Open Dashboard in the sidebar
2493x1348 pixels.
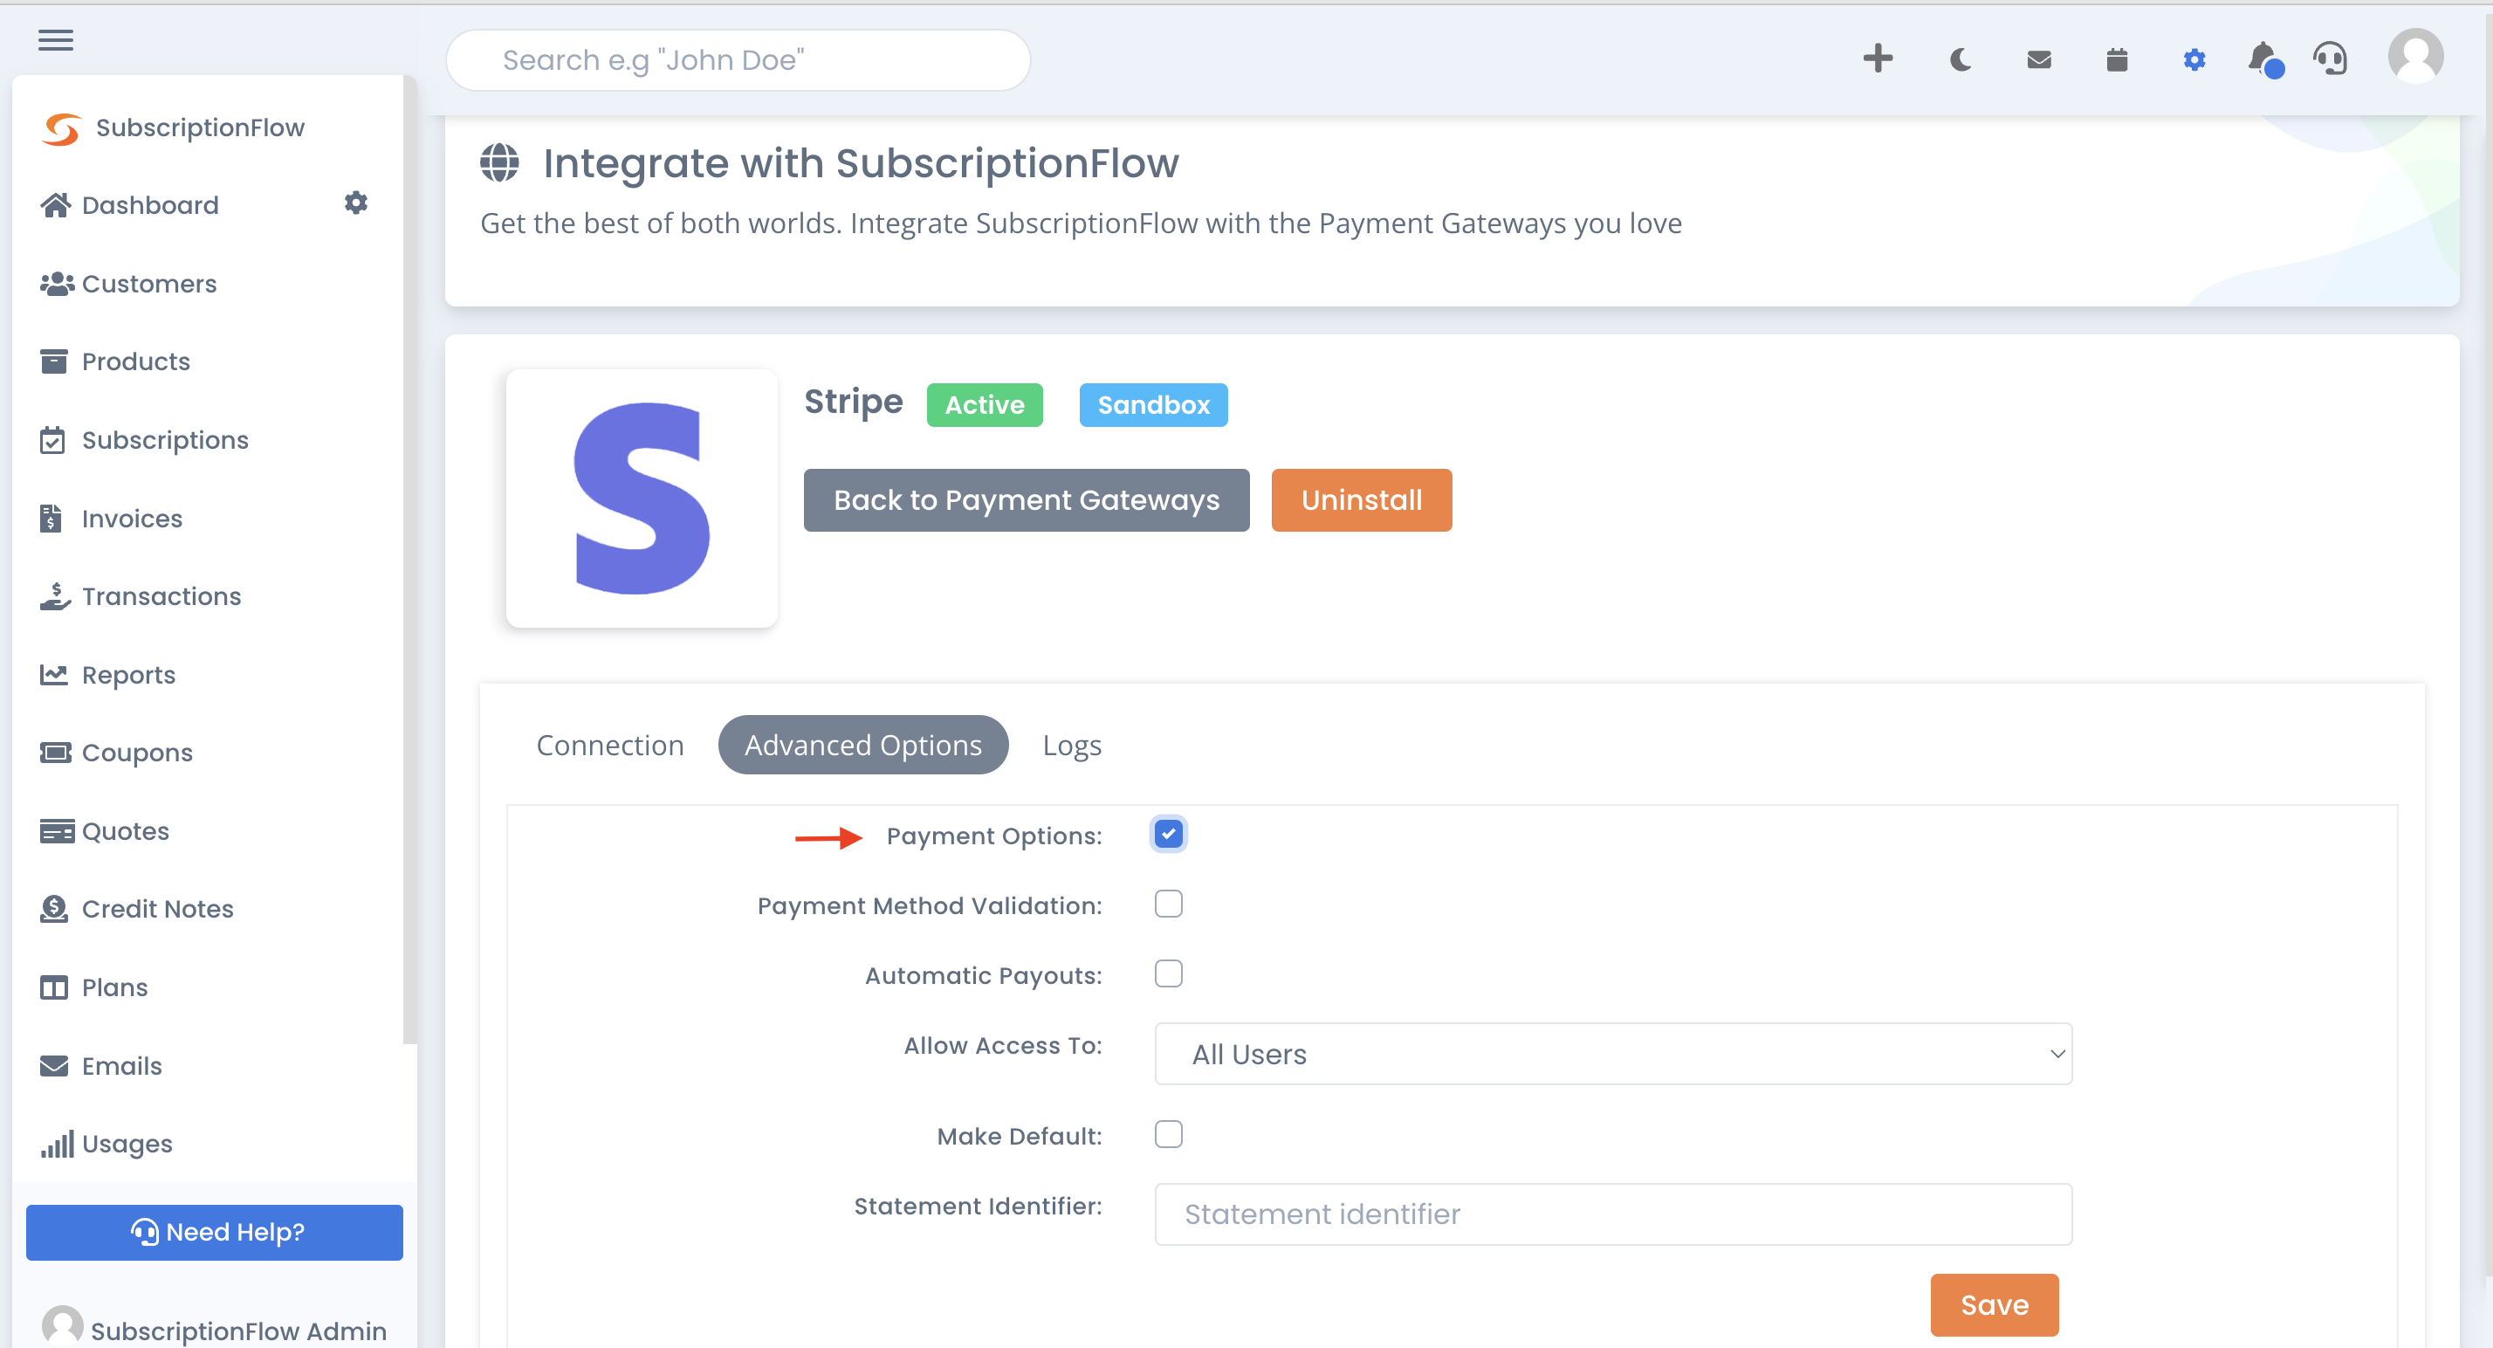[x=150, y=205]
